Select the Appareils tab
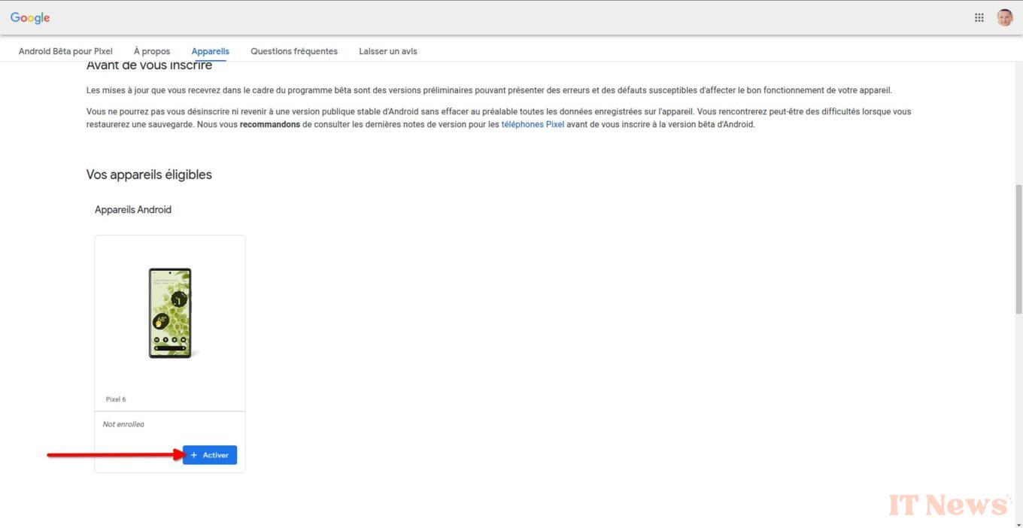 click(211, 51)
